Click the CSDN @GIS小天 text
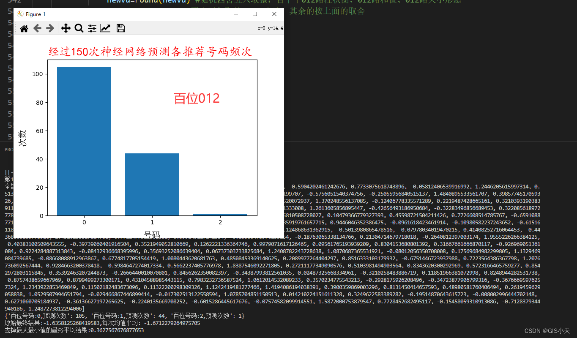577x338 pixels. [x=547, y=331]
